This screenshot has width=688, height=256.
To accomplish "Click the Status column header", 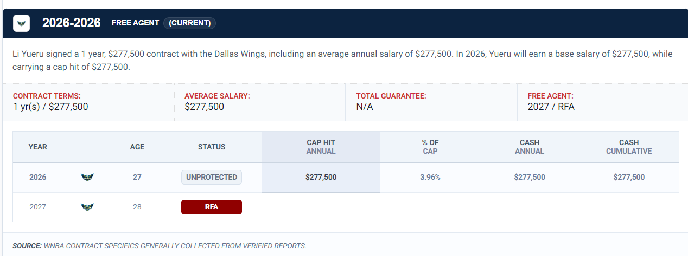I will pyautogui.click(x=212, y=147).
